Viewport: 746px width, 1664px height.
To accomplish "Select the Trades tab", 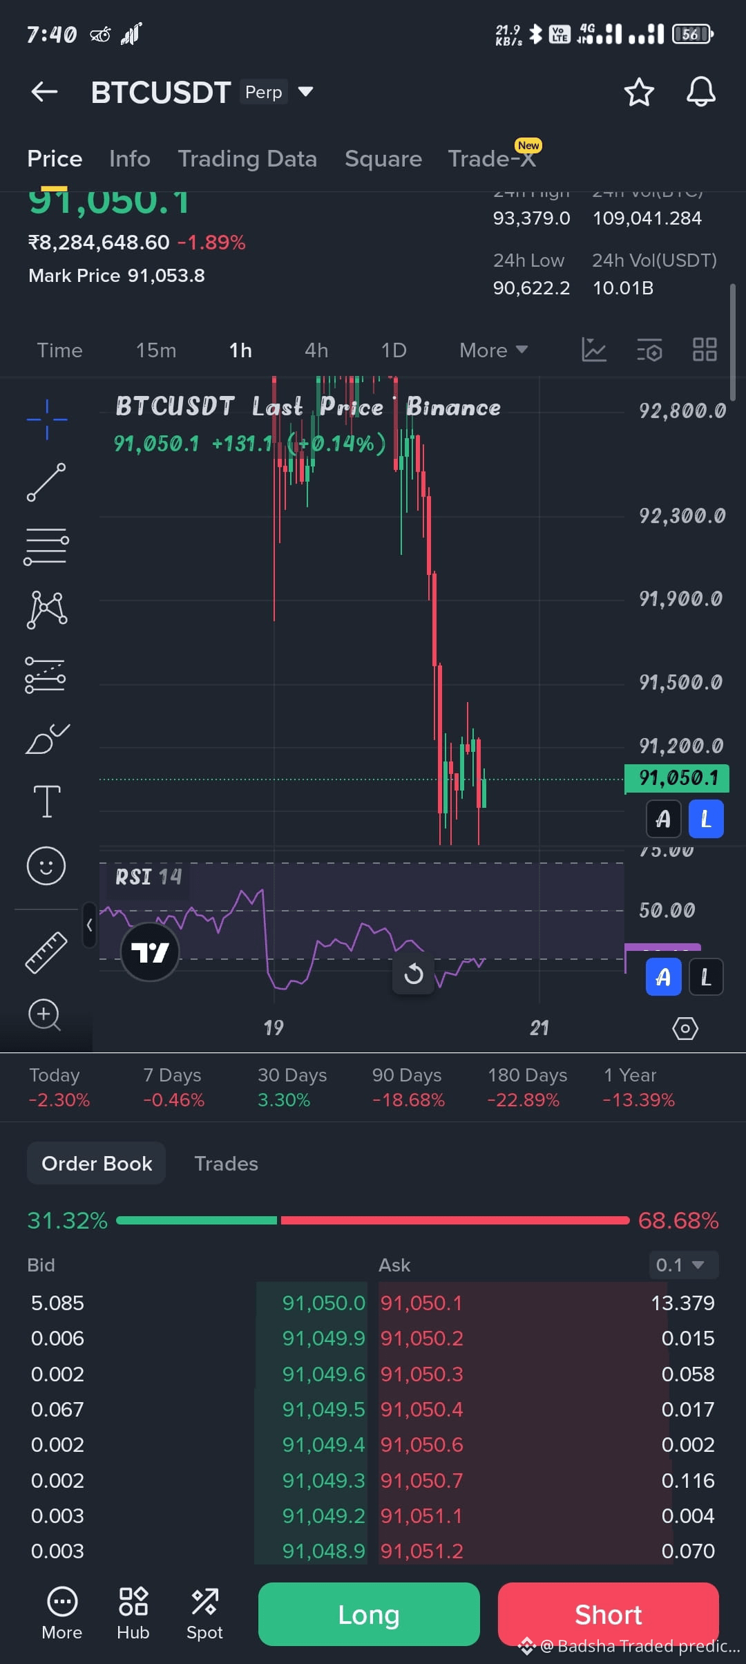I will click(x=226, y=1164).
